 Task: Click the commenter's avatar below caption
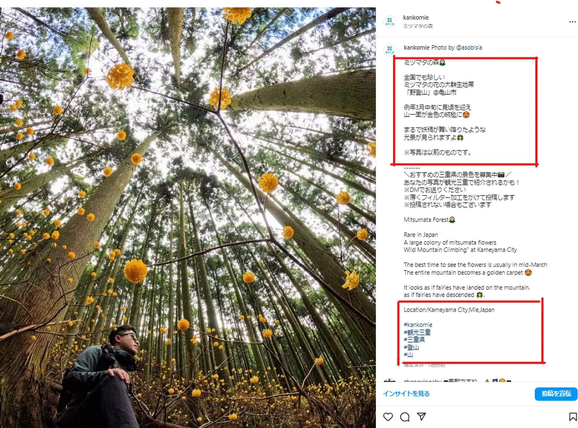[390, 381]
